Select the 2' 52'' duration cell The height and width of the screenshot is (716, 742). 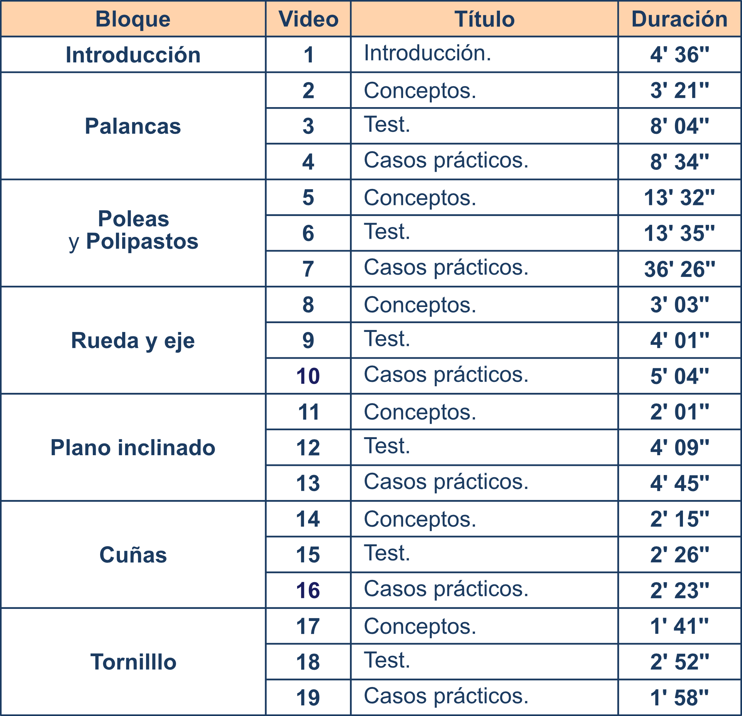pos(679,662)
